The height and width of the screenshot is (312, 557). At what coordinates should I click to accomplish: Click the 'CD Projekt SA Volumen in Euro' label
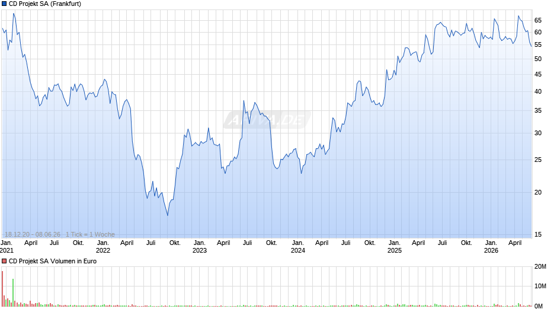coord(53,261)
